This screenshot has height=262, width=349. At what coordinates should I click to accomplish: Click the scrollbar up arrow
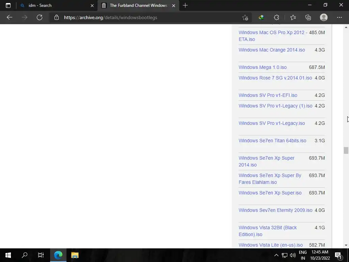346,27
